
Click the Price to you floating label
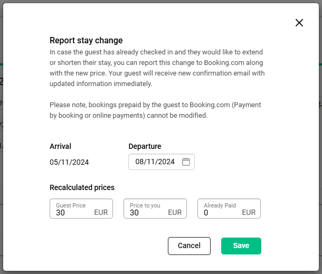tap(145, 205)
